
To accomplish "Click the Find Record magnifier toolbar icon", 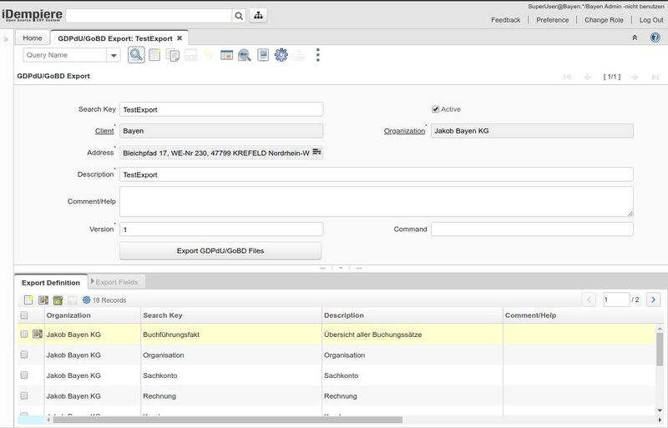I will [135, 55].
